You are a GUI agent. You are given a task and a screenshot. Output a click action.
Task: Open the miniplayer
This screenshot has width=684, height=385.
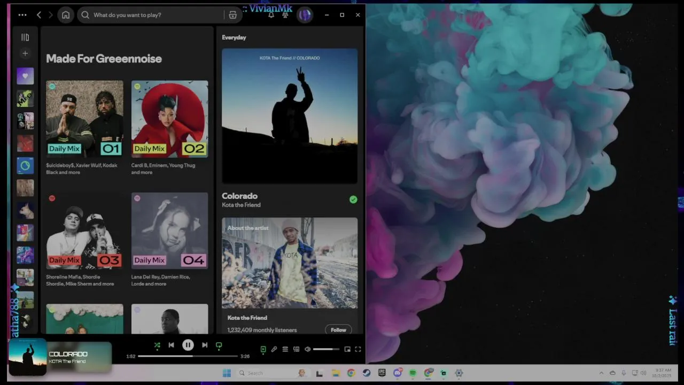pos(347,349)
